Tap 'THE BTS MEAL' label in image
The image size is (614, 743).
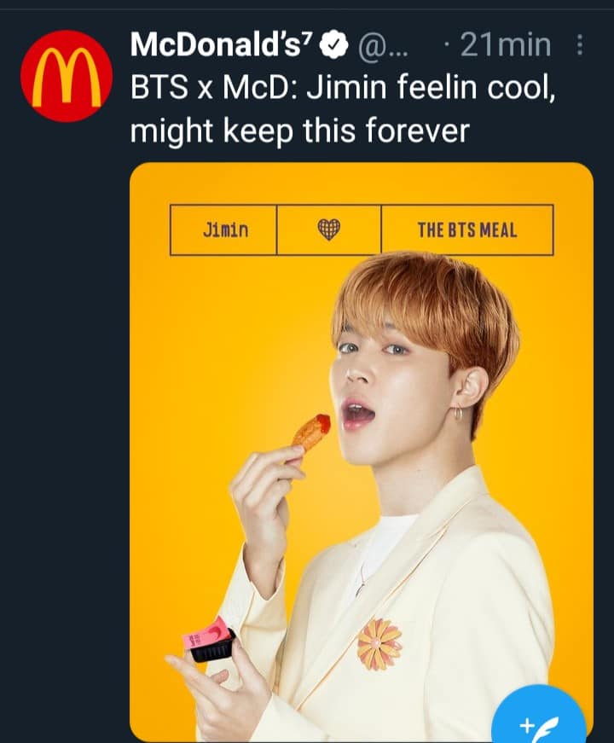click(x=467, y=229)
